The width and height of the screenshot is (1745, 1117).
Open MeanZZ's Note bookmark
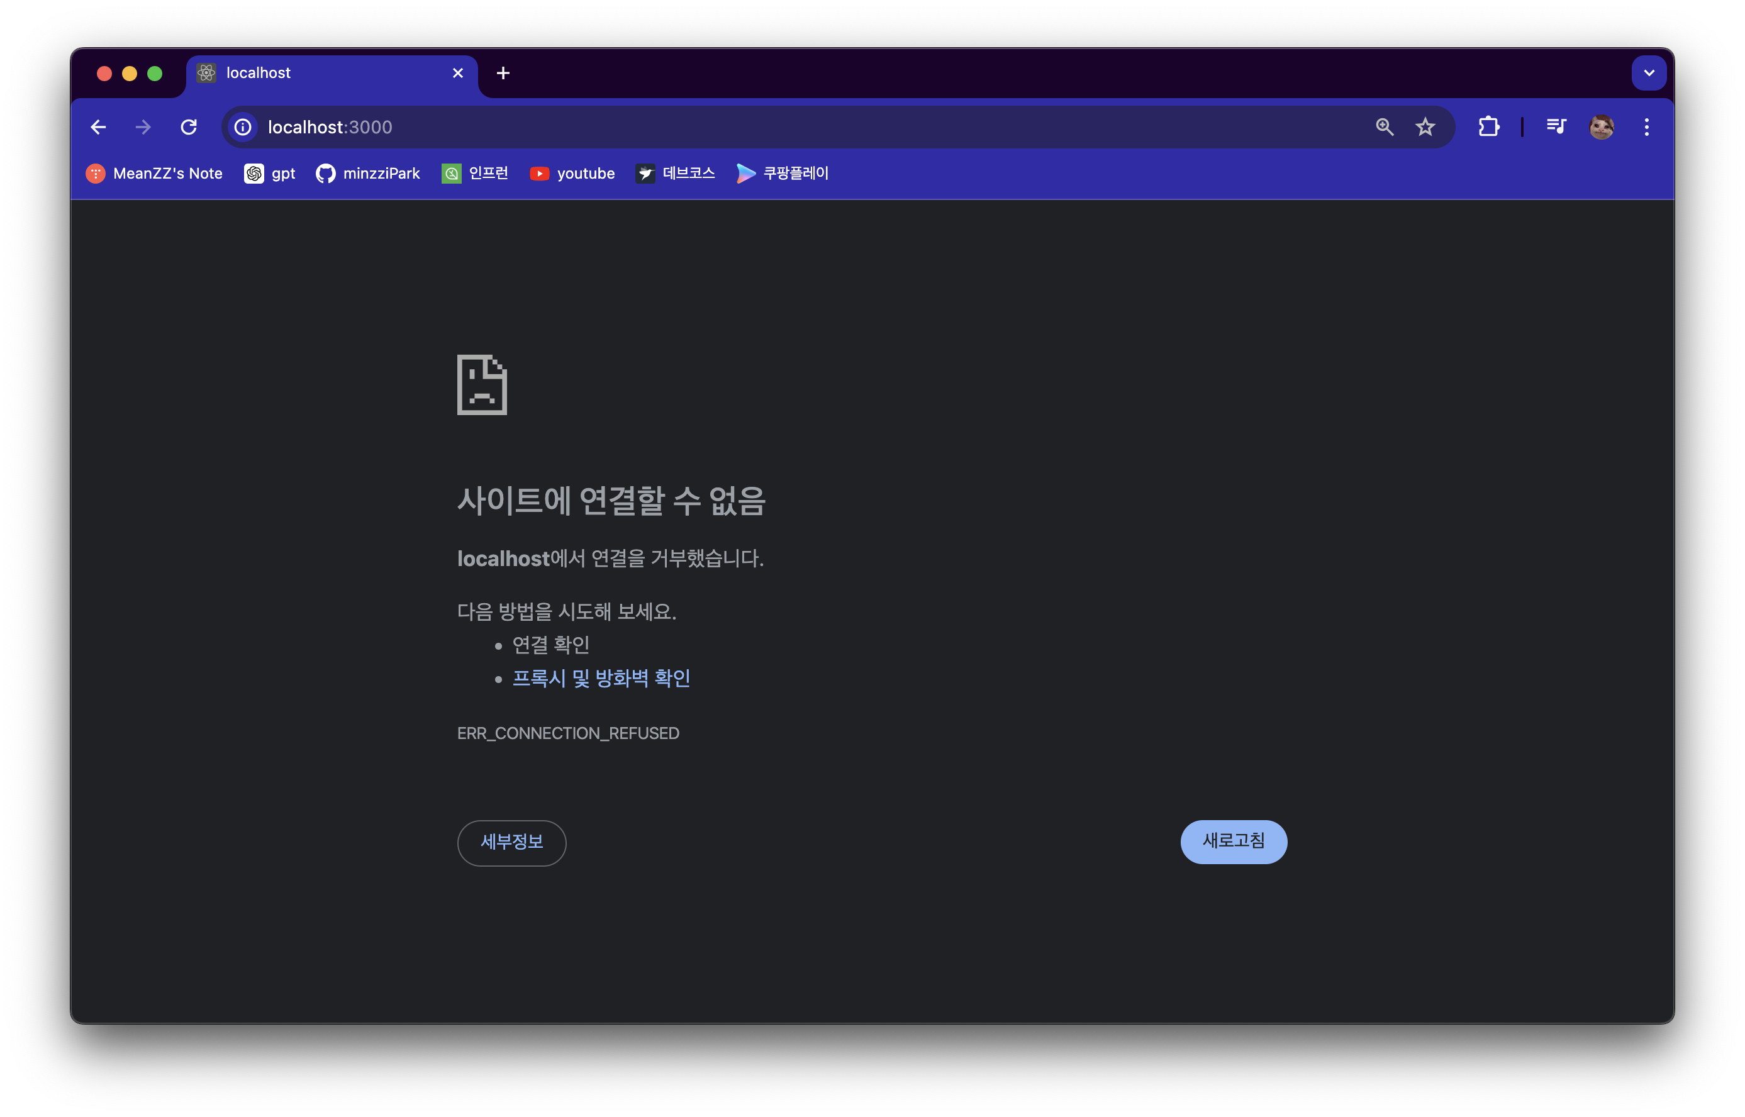pyautogui.click(x=155, y=174)
